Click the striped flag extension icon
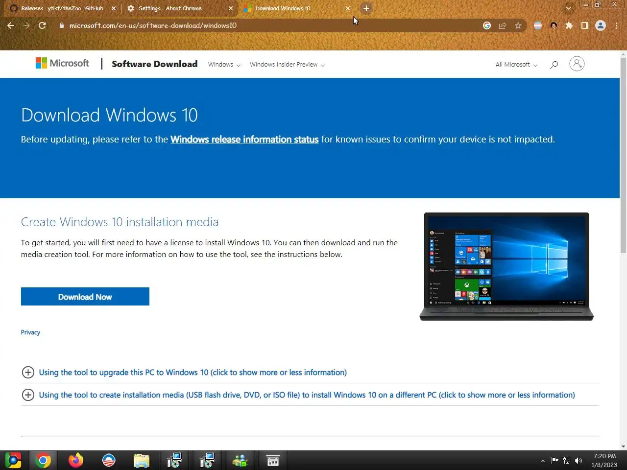Viewport: 627px width, 470px height. click(x=538, y=25)
